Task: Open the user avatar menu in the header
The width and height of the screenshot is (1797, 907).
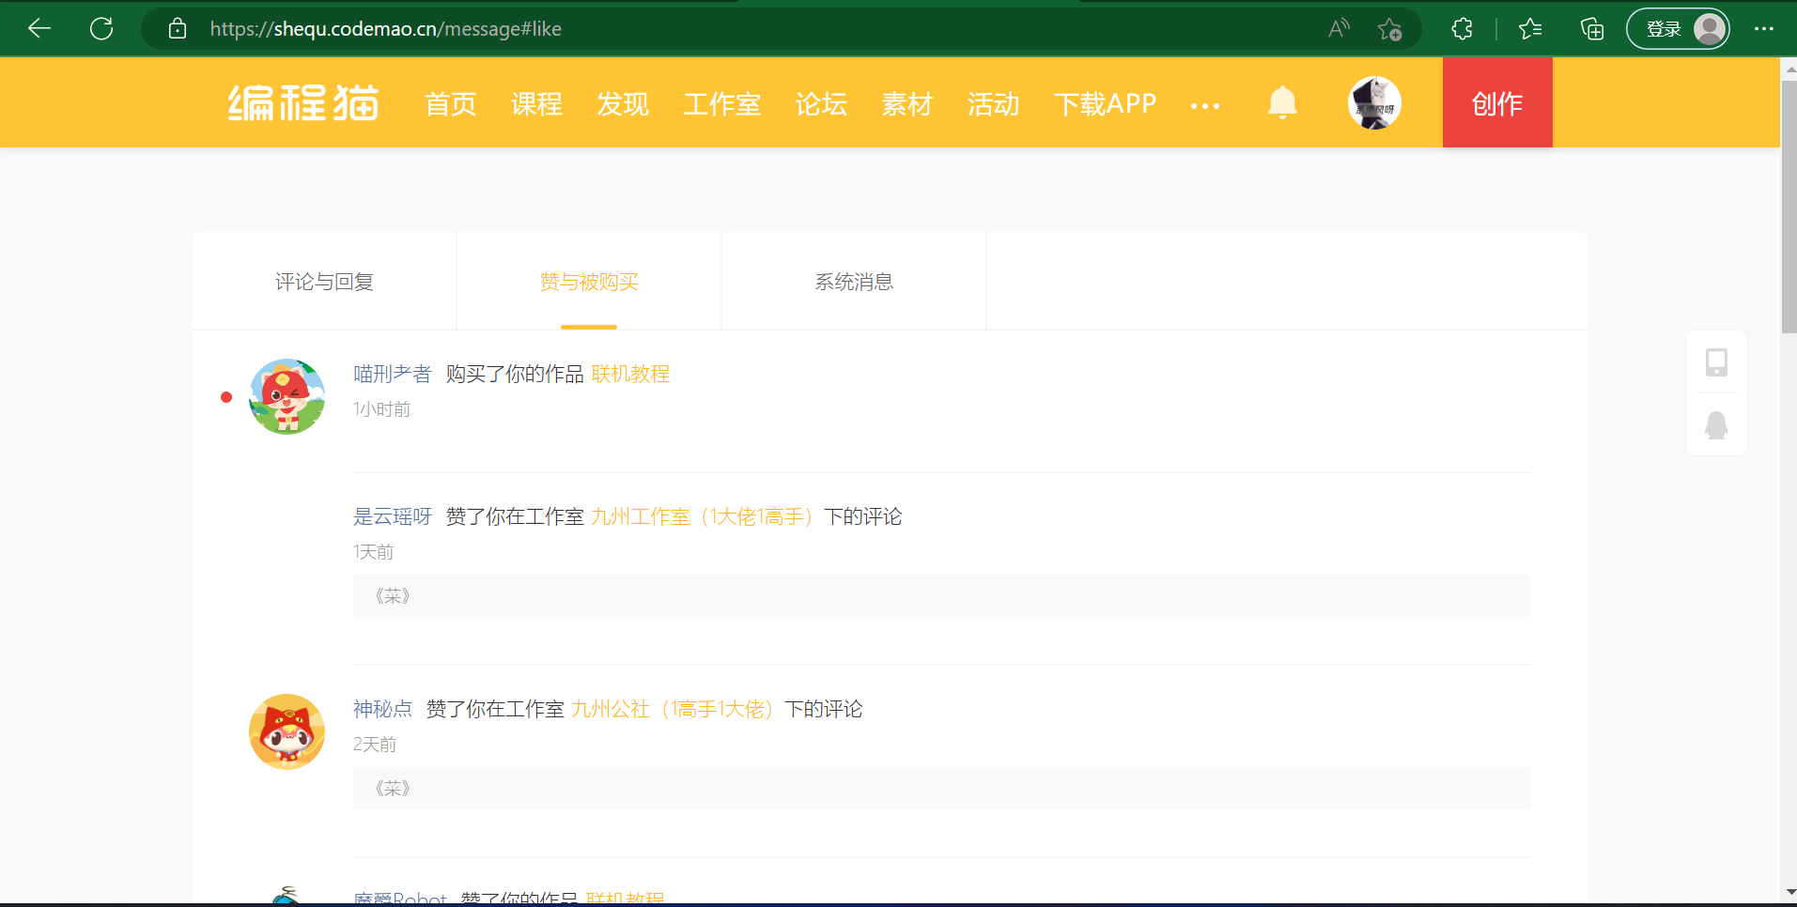Action: point(1374,102)
